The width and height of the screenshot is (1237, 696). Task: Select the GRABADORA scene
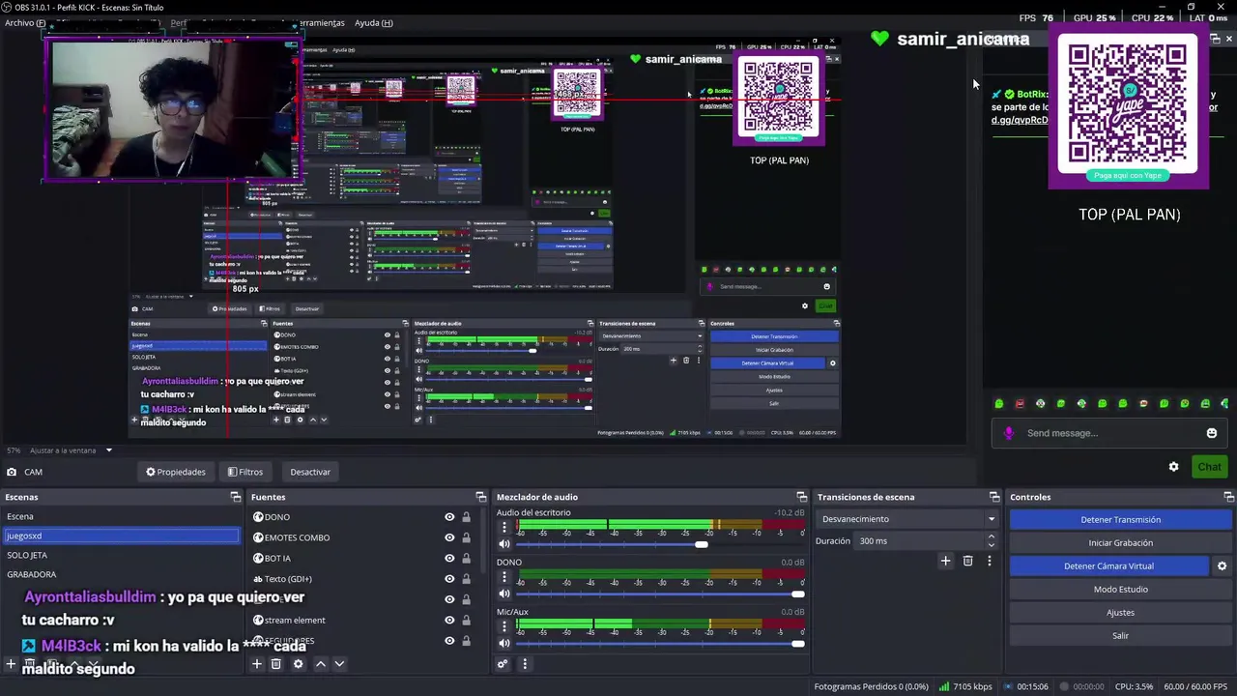coord(121,574)
